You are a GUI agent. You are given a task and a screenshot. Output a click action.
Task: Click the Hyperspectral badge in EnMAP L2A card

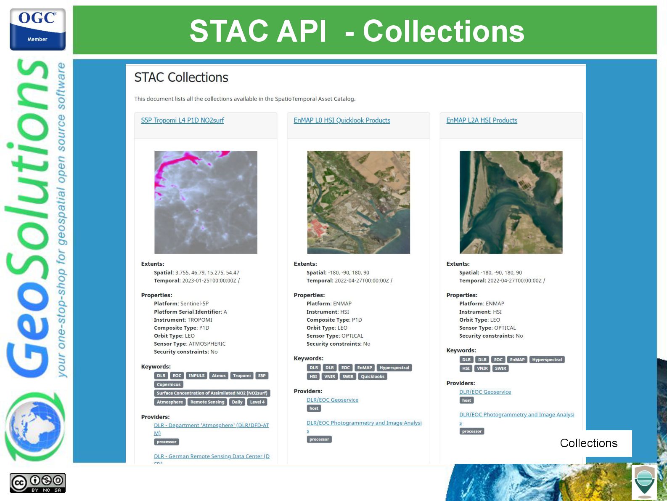click(x=547, y=360)
